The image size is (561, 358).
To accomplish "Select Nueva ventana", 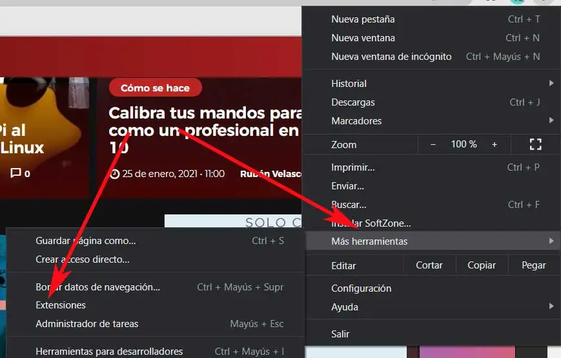I will coord(431,38).
